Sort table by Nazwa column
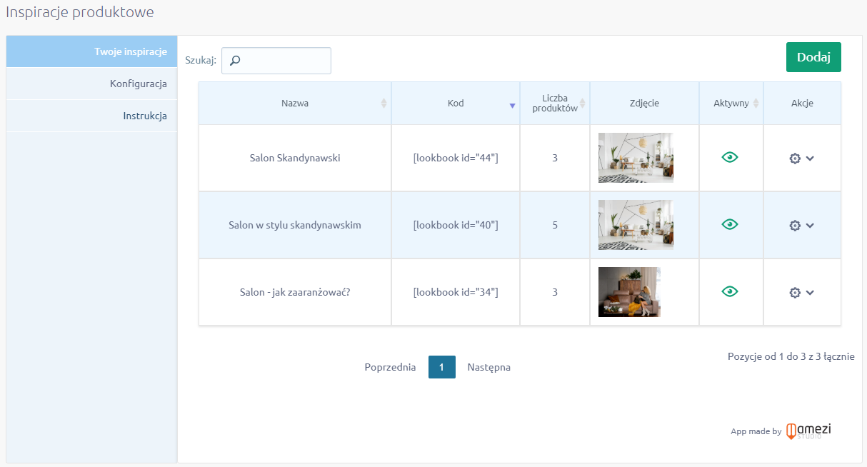 (x=295, y=104)
